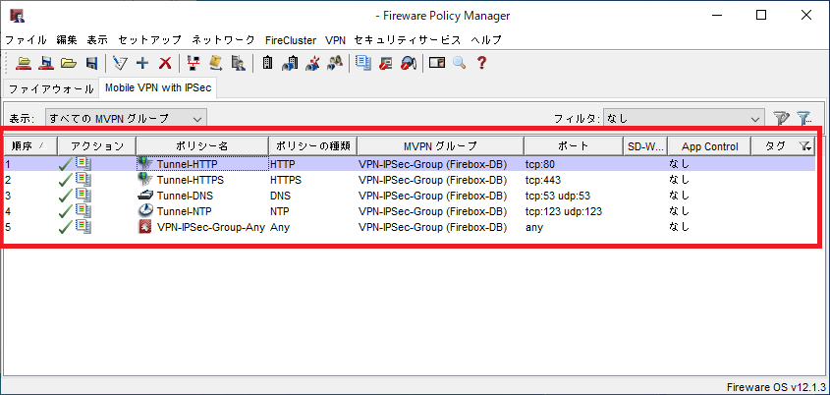Open the タグ column filter dropdown arrow
Viewport: 830px width, 395px height.
(806, 146)
